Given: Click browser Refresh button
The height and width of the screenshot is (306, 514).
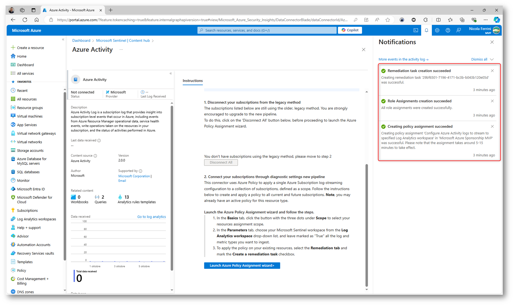Looking at the screenshot, I should [x=25, y=20].
